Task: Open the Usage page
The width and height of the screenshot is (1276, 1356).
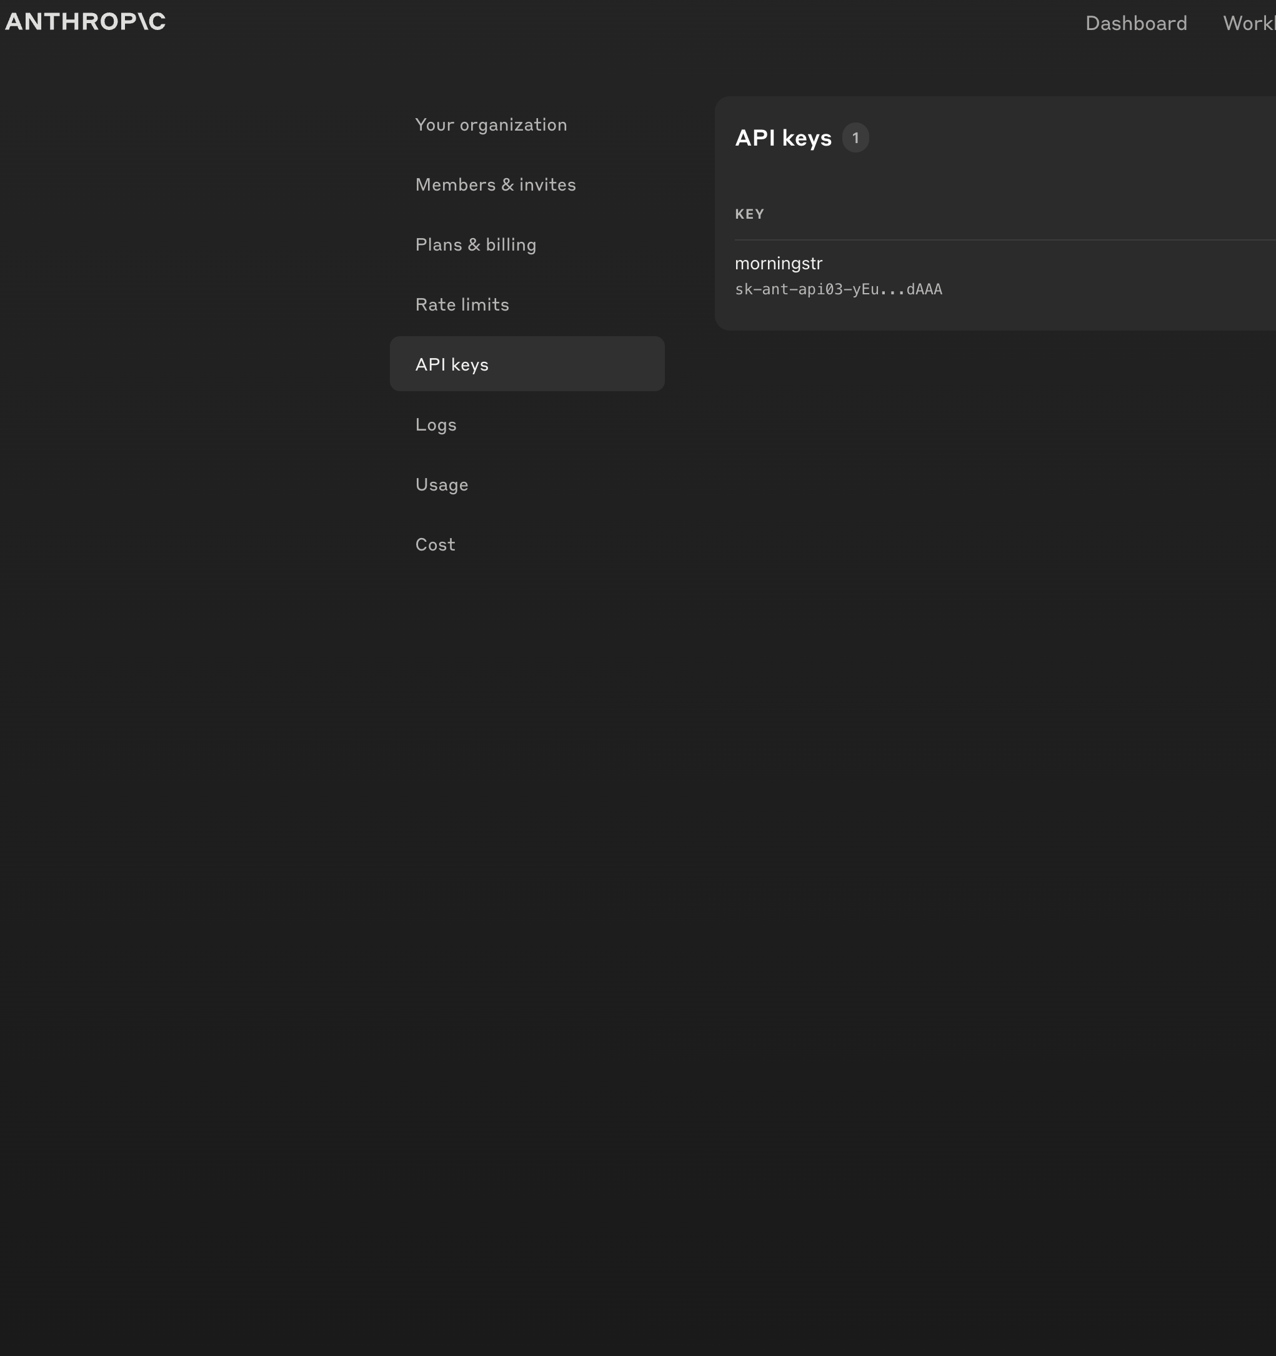Action: pos(441,485)
